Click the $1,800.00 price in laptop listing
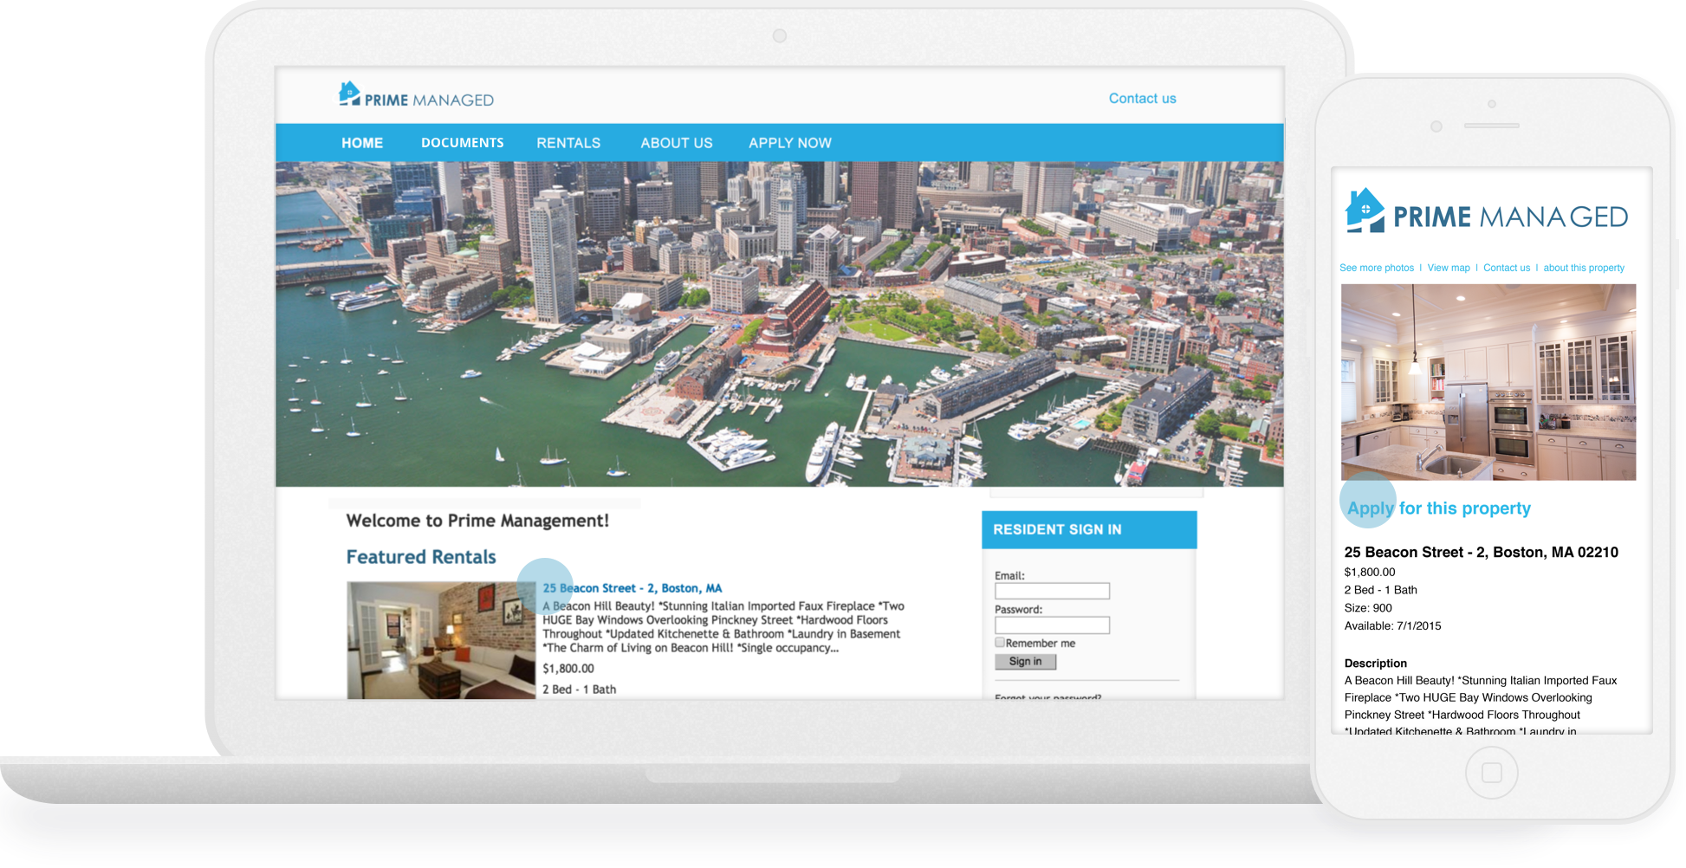This screenshot has height=868, width=1686. pos(568,669)
